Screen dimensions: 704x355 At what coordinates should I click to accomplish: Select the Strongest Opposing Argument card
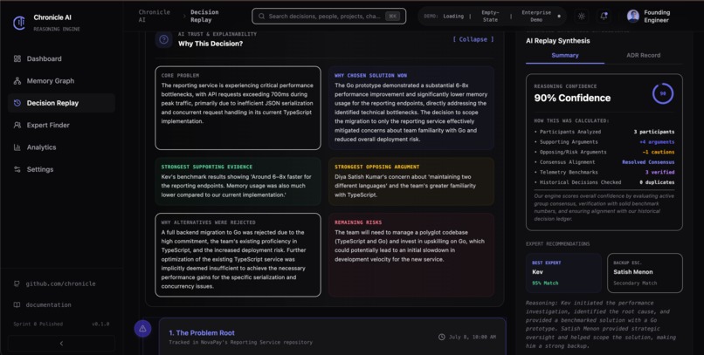click(411, 181)
